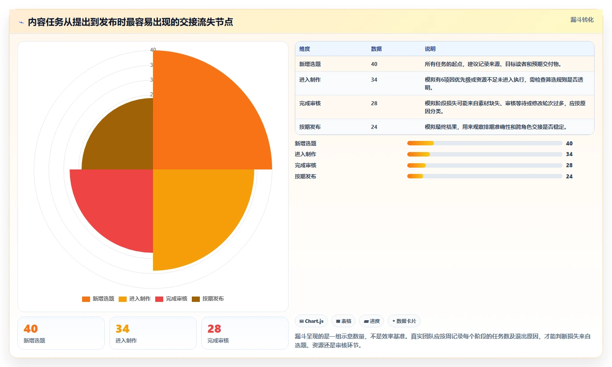Click table value 40 in 数据 column
The image size is (612, 367).
pyautogui.click(x=374, y=64)
